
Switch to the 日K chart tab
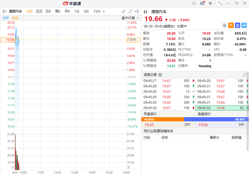point(48,11)
